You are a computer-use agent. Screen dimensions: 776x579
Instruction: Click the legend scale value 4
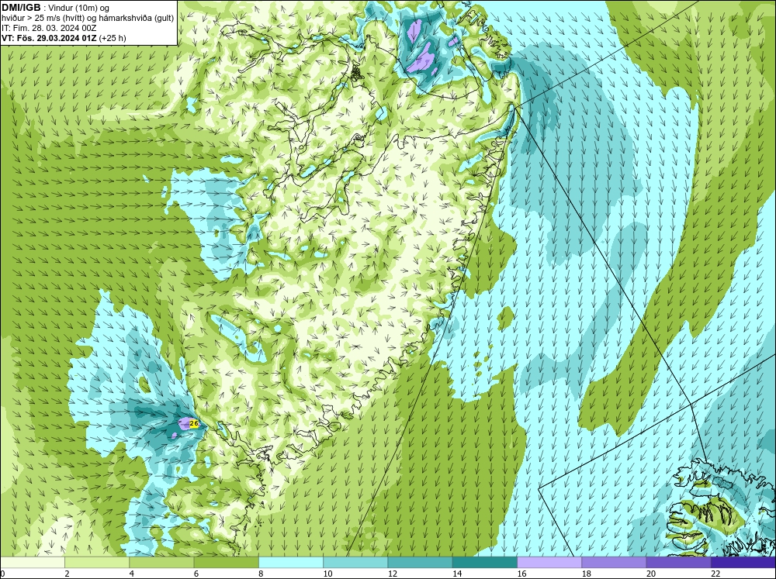(x=132, y=574)
